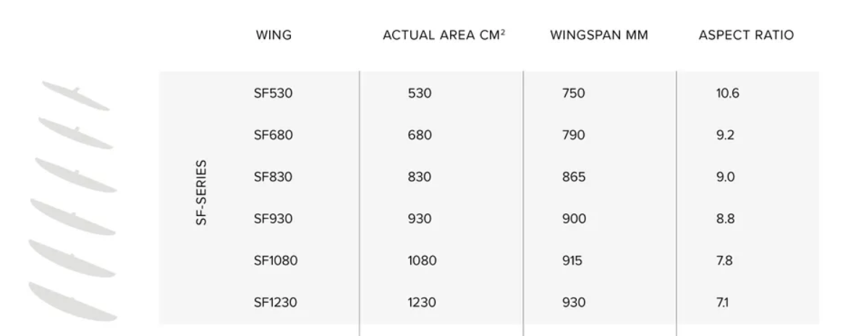Click the 900 wingspan cell
This screenshot has height=336, width=856.
point(575,219)
